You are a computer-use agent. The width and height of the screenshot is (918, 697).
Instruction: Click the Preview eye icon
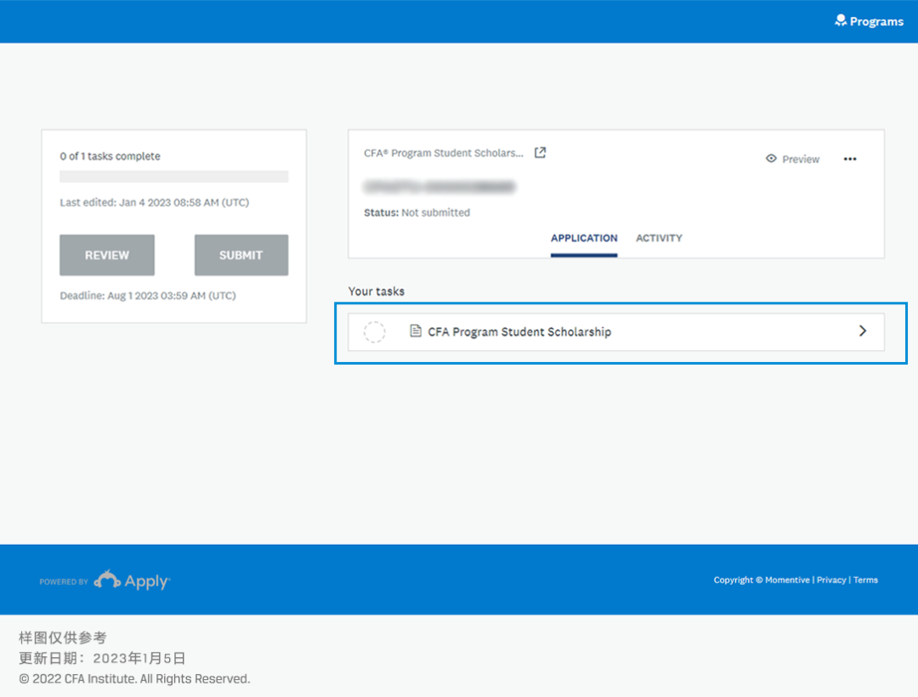coord(771,159)
